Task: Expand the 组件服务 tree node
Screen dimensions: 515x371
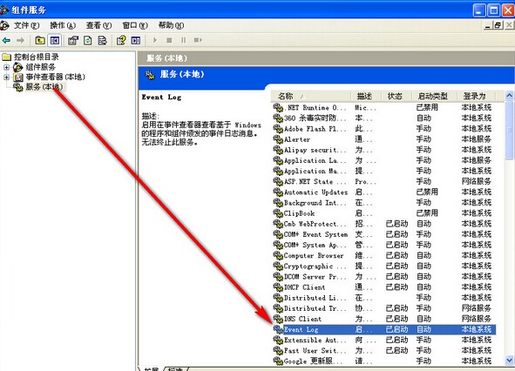Action: [x=6, y=67]
